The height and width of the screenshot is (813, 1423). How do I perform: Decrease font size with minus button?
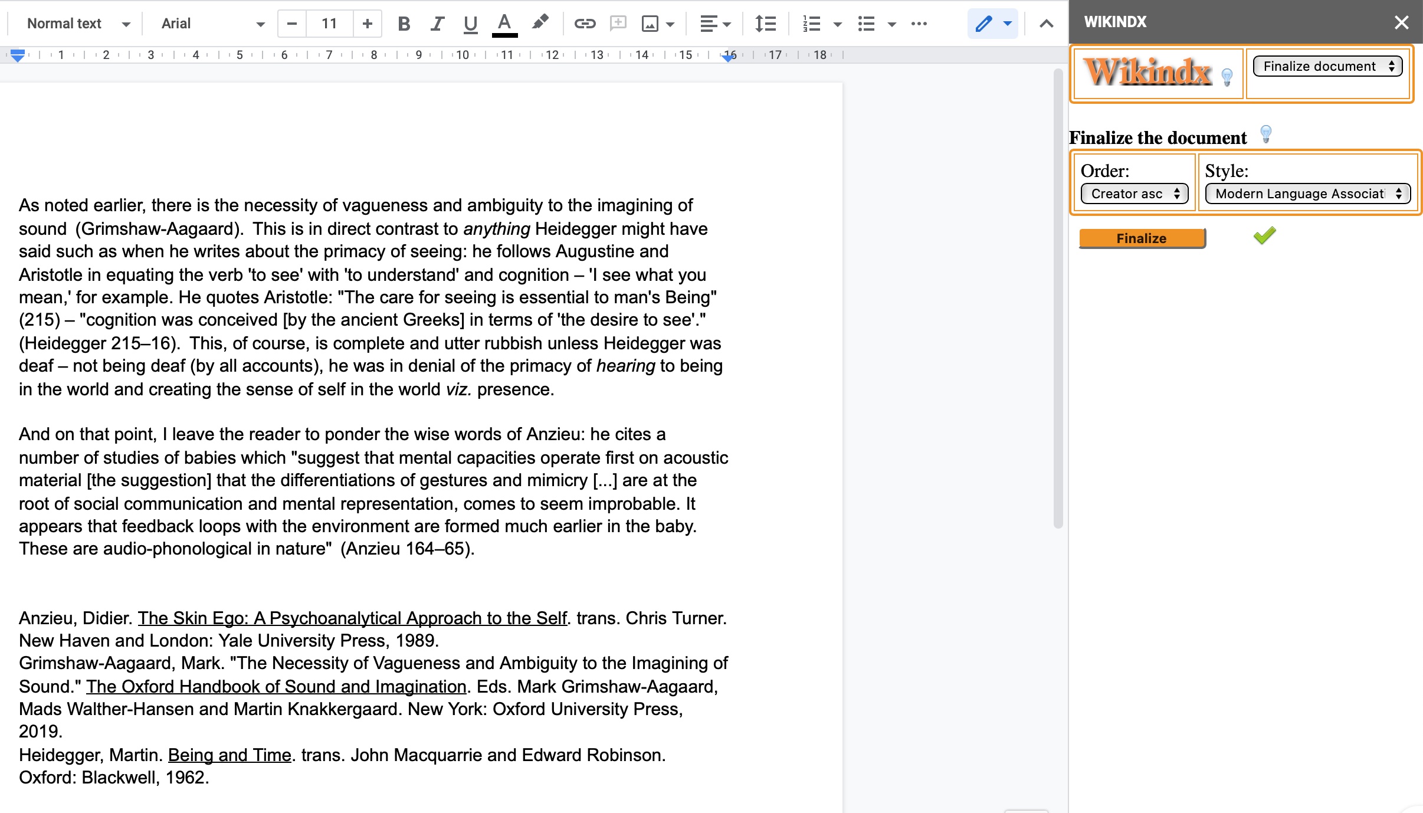coord(291,24)
